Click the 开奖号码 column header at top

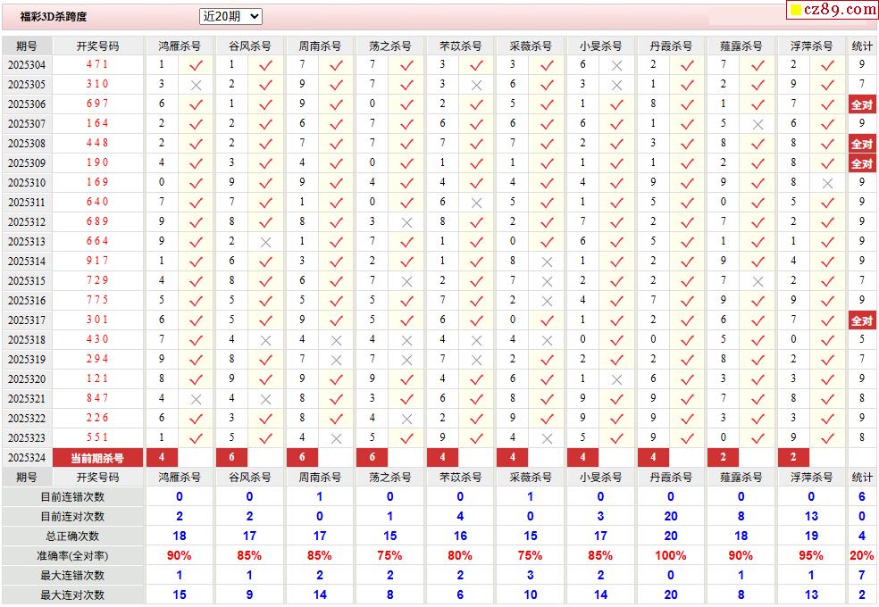click(97, 46)
